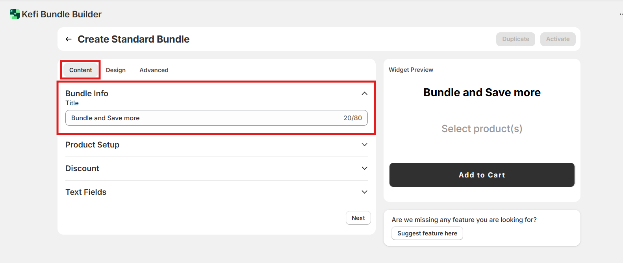
Task: Select the Advanced tab
Action: coord(154,70)
